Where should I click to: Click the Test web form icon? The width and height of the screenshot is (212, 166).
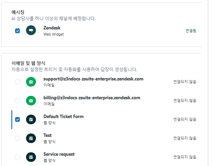(x=31, y=138)
